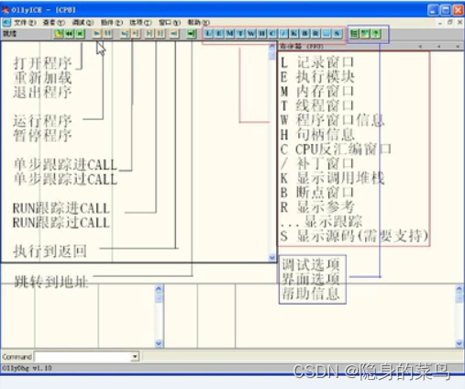This screenshot has width=465, height=389.
Task: Open the 选项(T) menu
Action: 140,23
